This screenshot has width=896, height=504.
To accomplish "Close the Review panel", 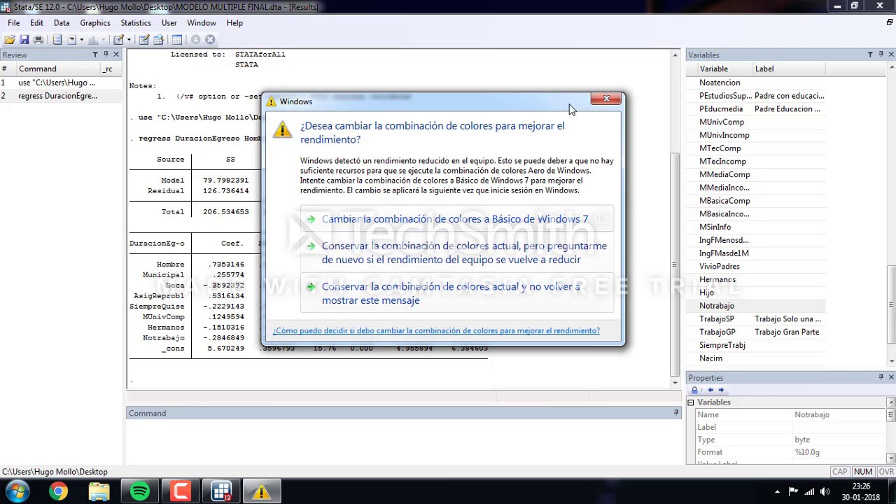I will pos(116,55).
